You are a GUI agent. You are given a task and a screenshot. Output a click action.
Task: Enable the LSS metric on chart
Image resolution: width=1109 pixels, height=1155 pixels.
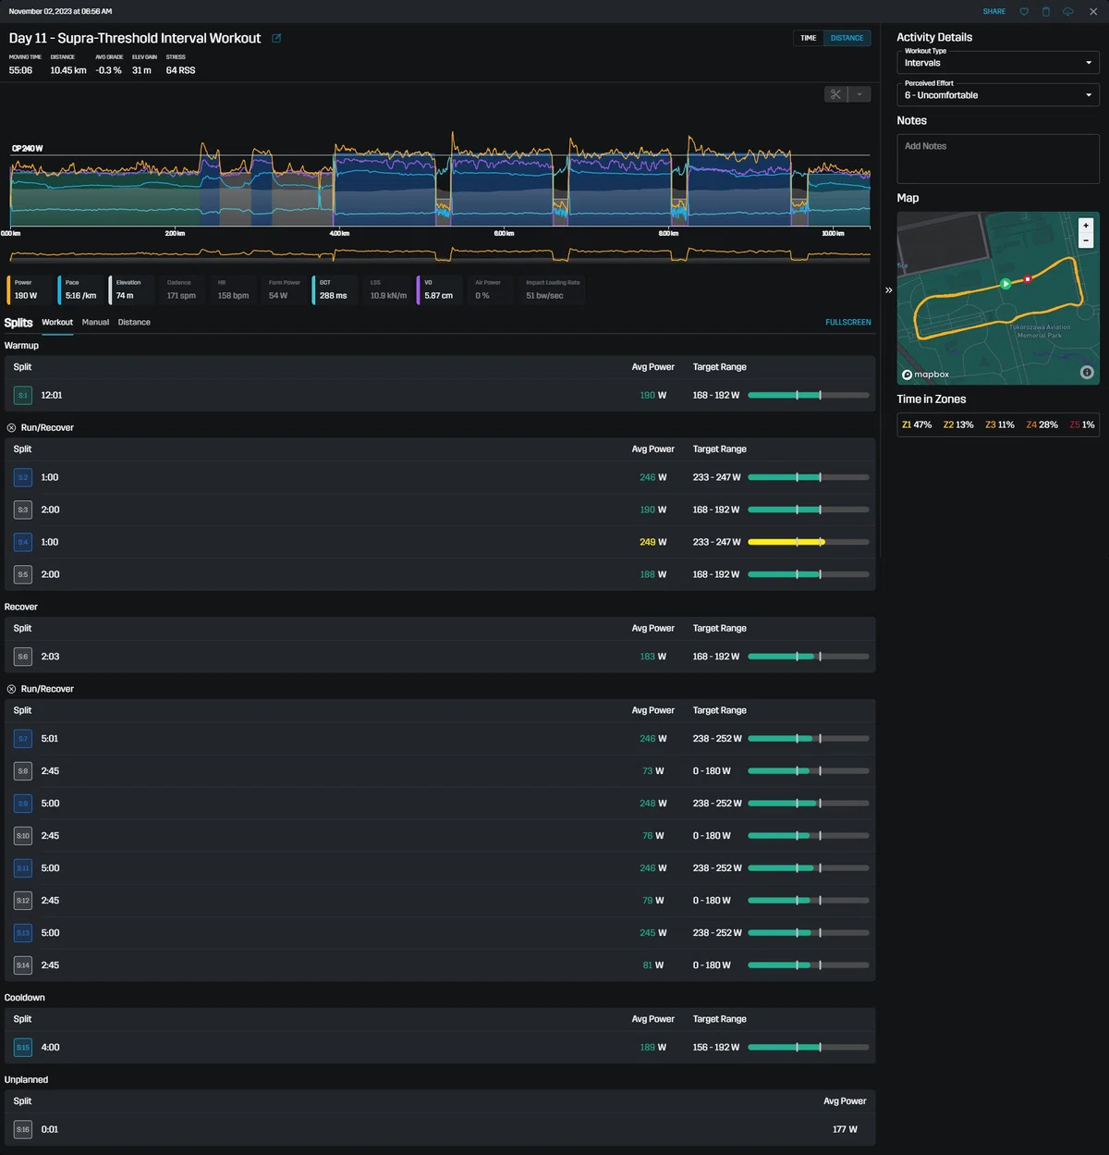388,289
